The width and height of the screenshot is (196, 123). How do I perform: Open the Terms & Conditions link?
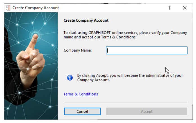click(x=81, y=94)
